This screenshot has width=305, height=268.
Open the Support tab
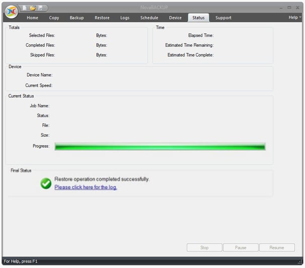[x=223, y=18]
